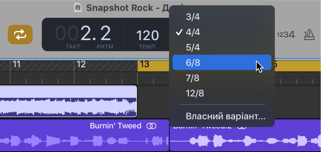Click the yellow cycle area at bar 13
The width and height of the screenshot is (321, 152).
point(154,64)
